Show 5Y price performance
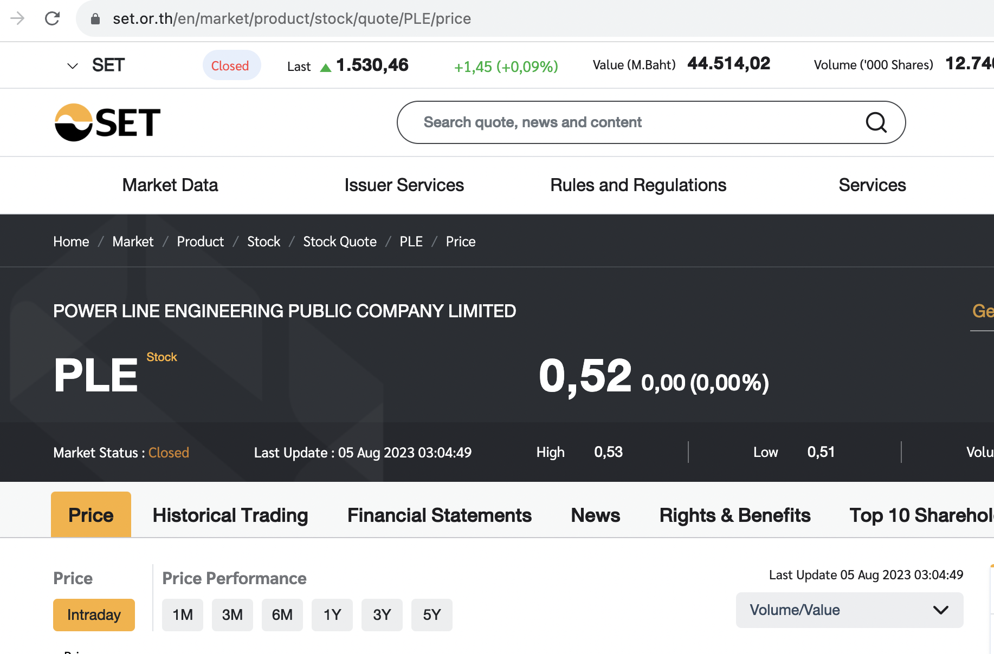Image resolution: width=994 pixels, height=654 pixels. 432,615
